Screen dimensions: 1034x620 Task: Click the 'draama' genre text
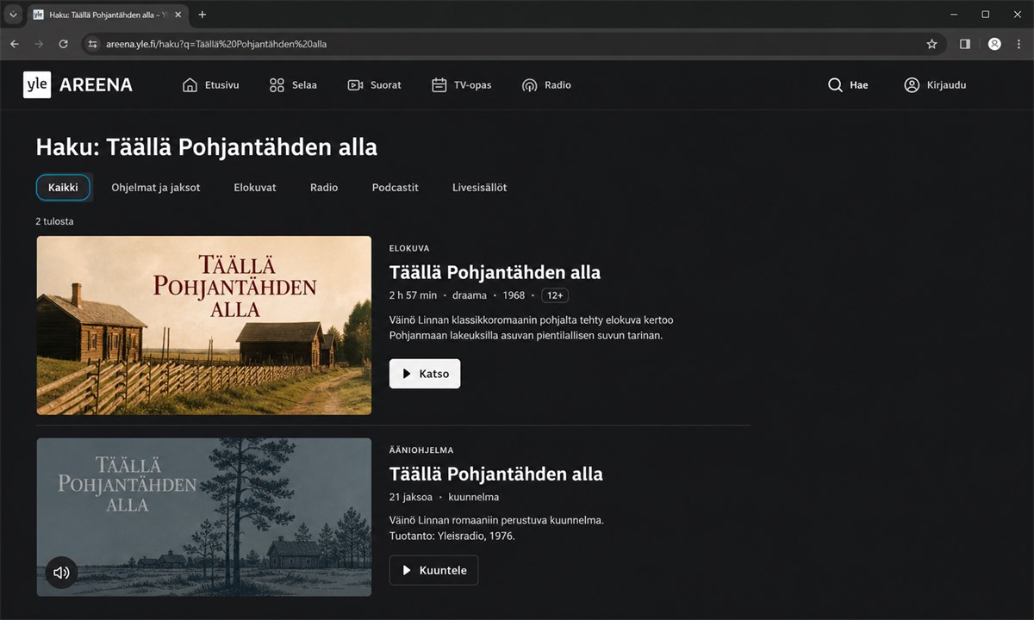pos(470,295)
